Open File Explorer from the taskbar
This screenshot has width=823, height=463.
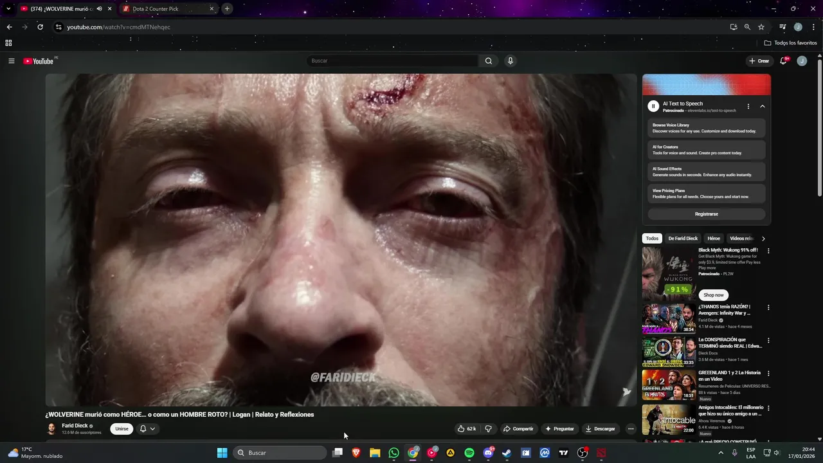(x=375, y=453)
